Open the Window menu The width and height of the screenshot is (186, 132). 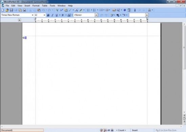[x=61, y=5]
